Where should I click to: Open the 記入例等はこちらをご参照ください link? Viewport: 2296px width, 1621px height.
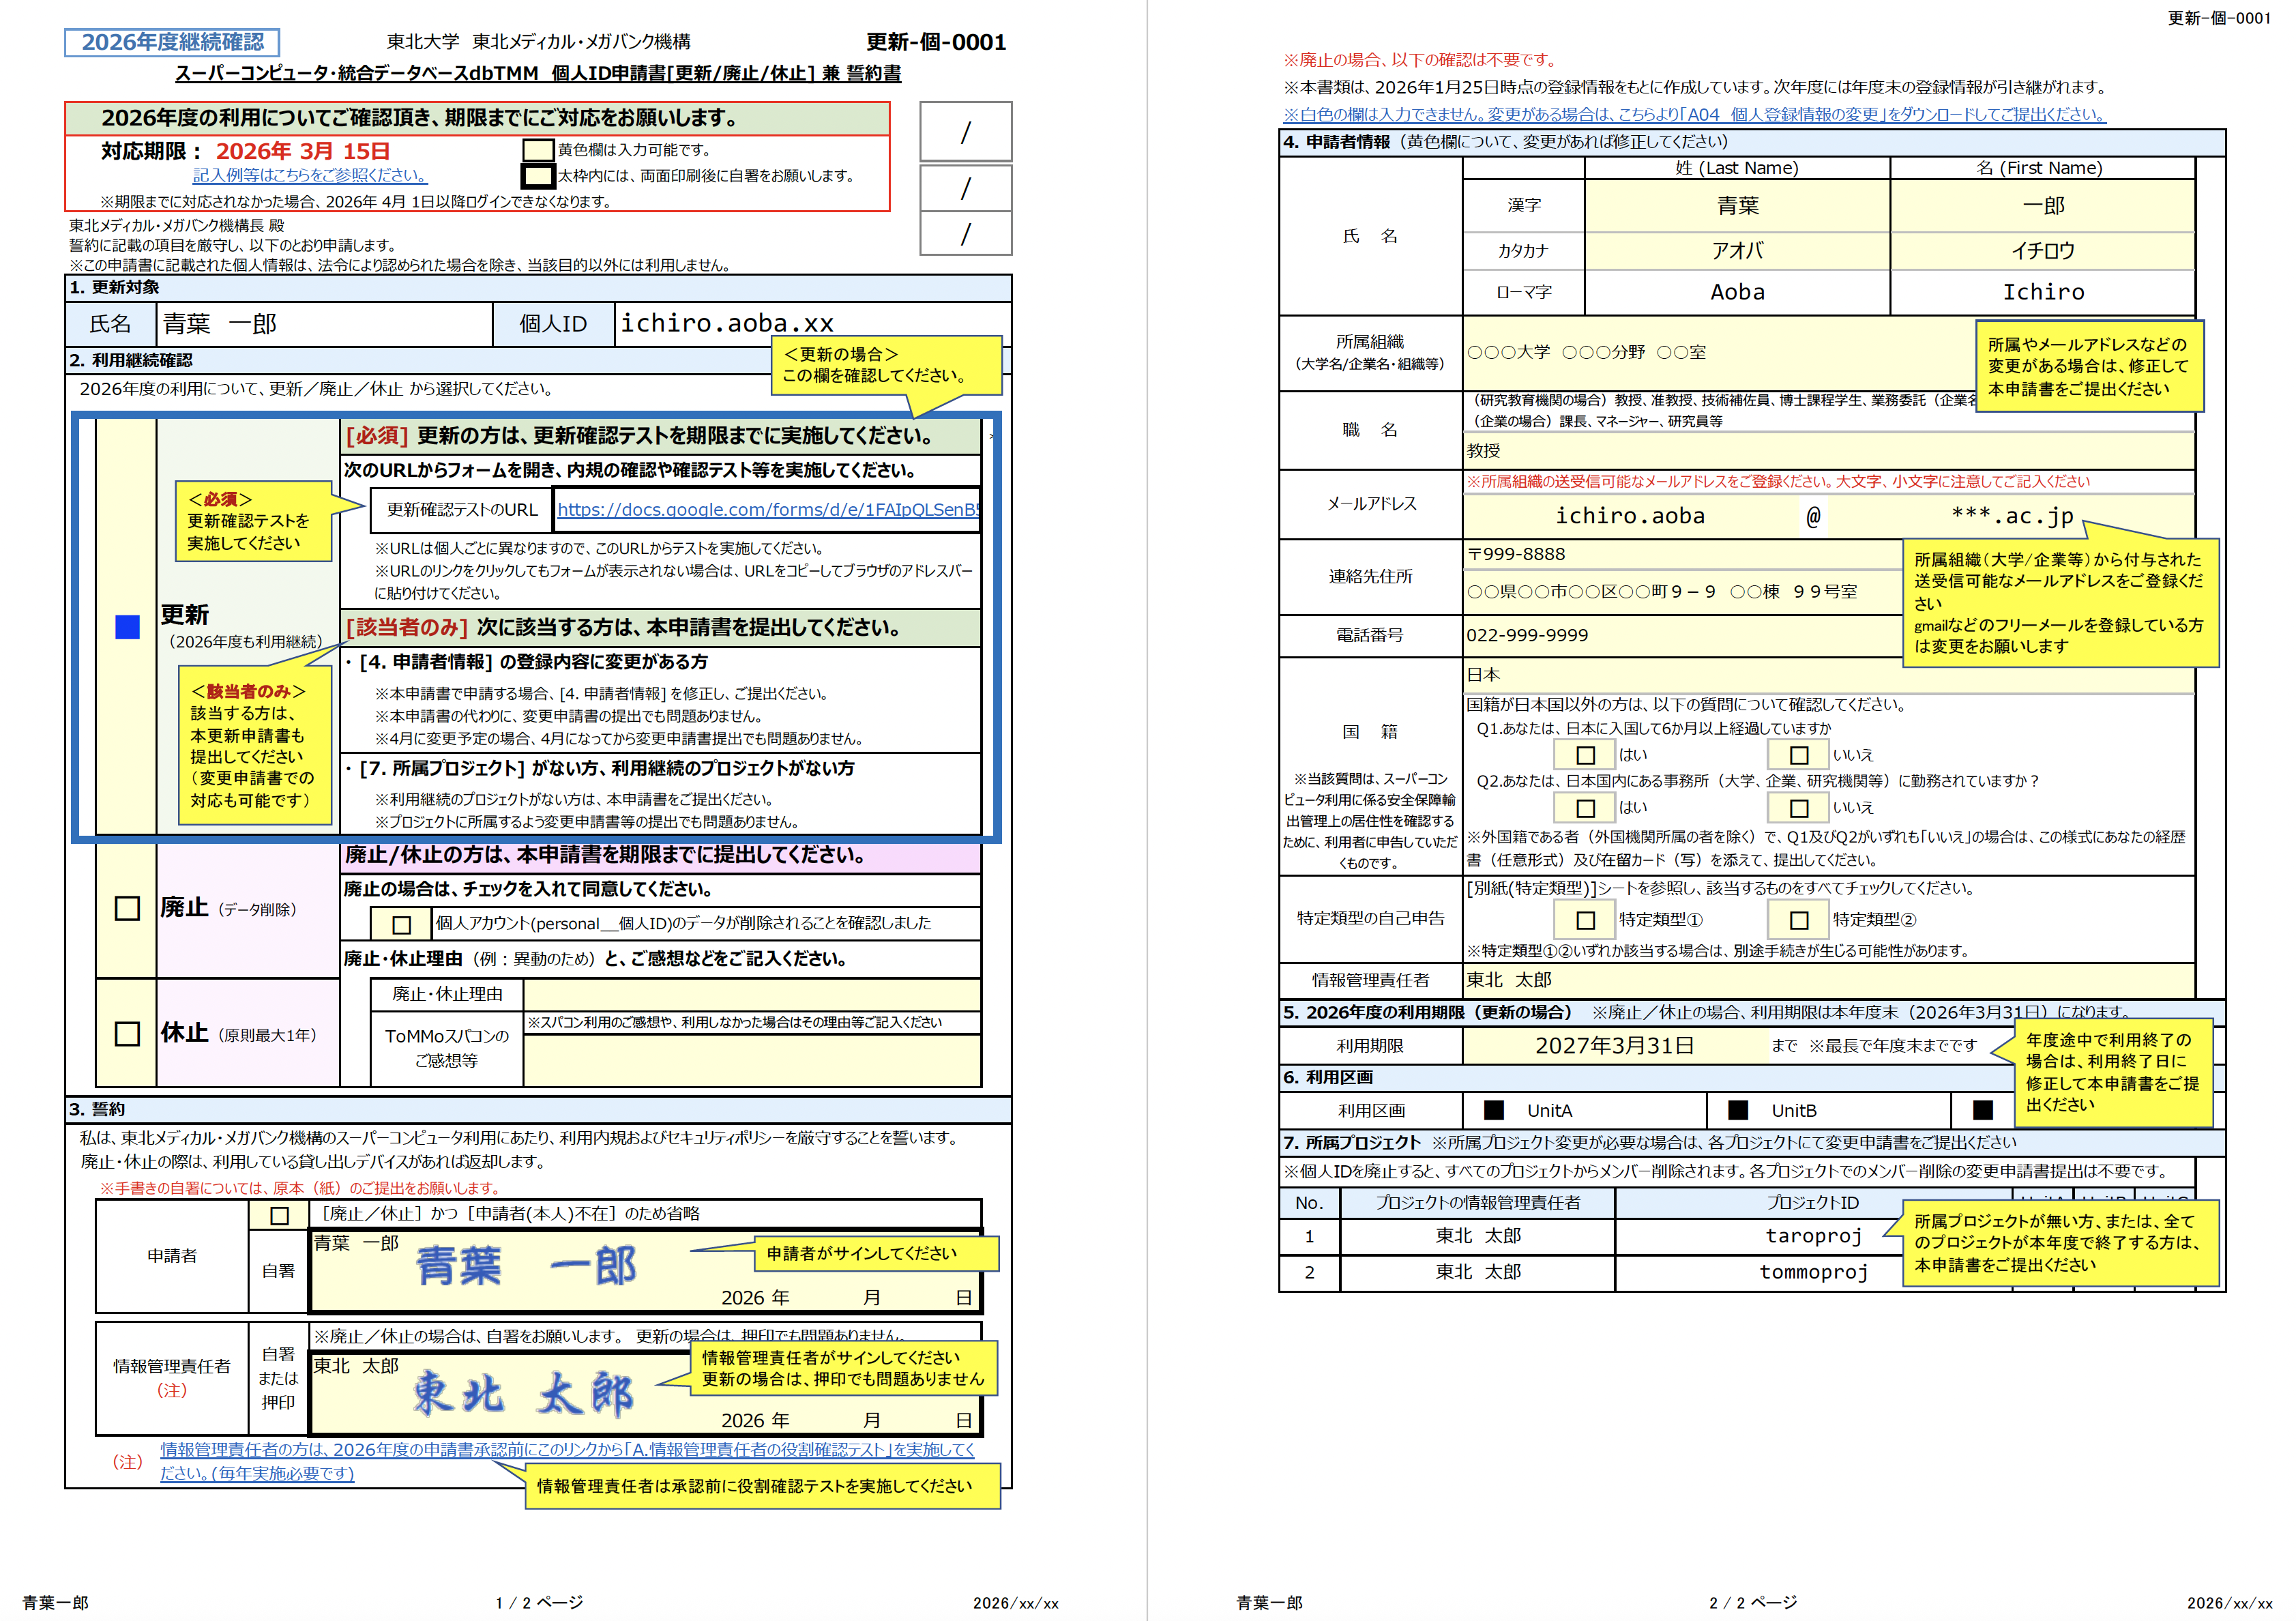[310, 175]
